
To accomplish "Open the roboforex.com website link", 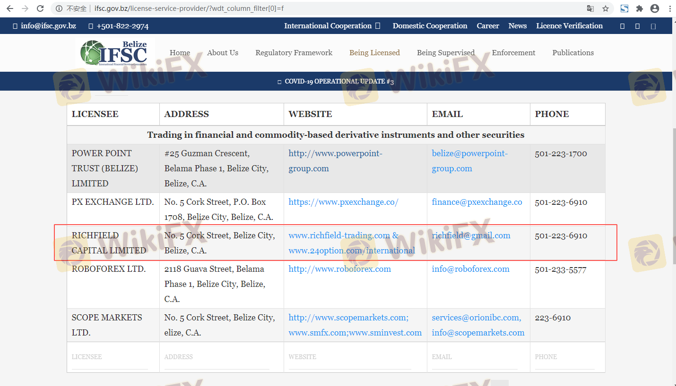I will 339,269.
